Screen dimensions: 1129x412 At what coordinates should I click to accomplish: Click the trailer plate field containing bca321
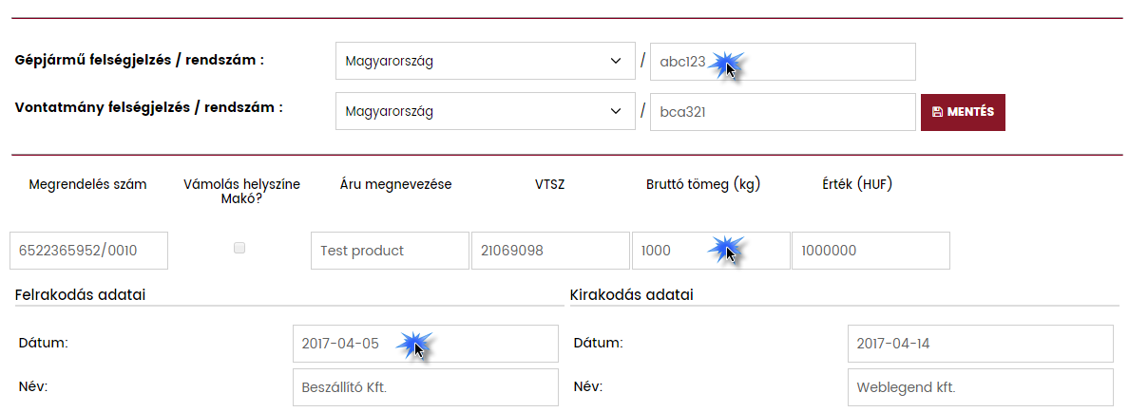782,112
